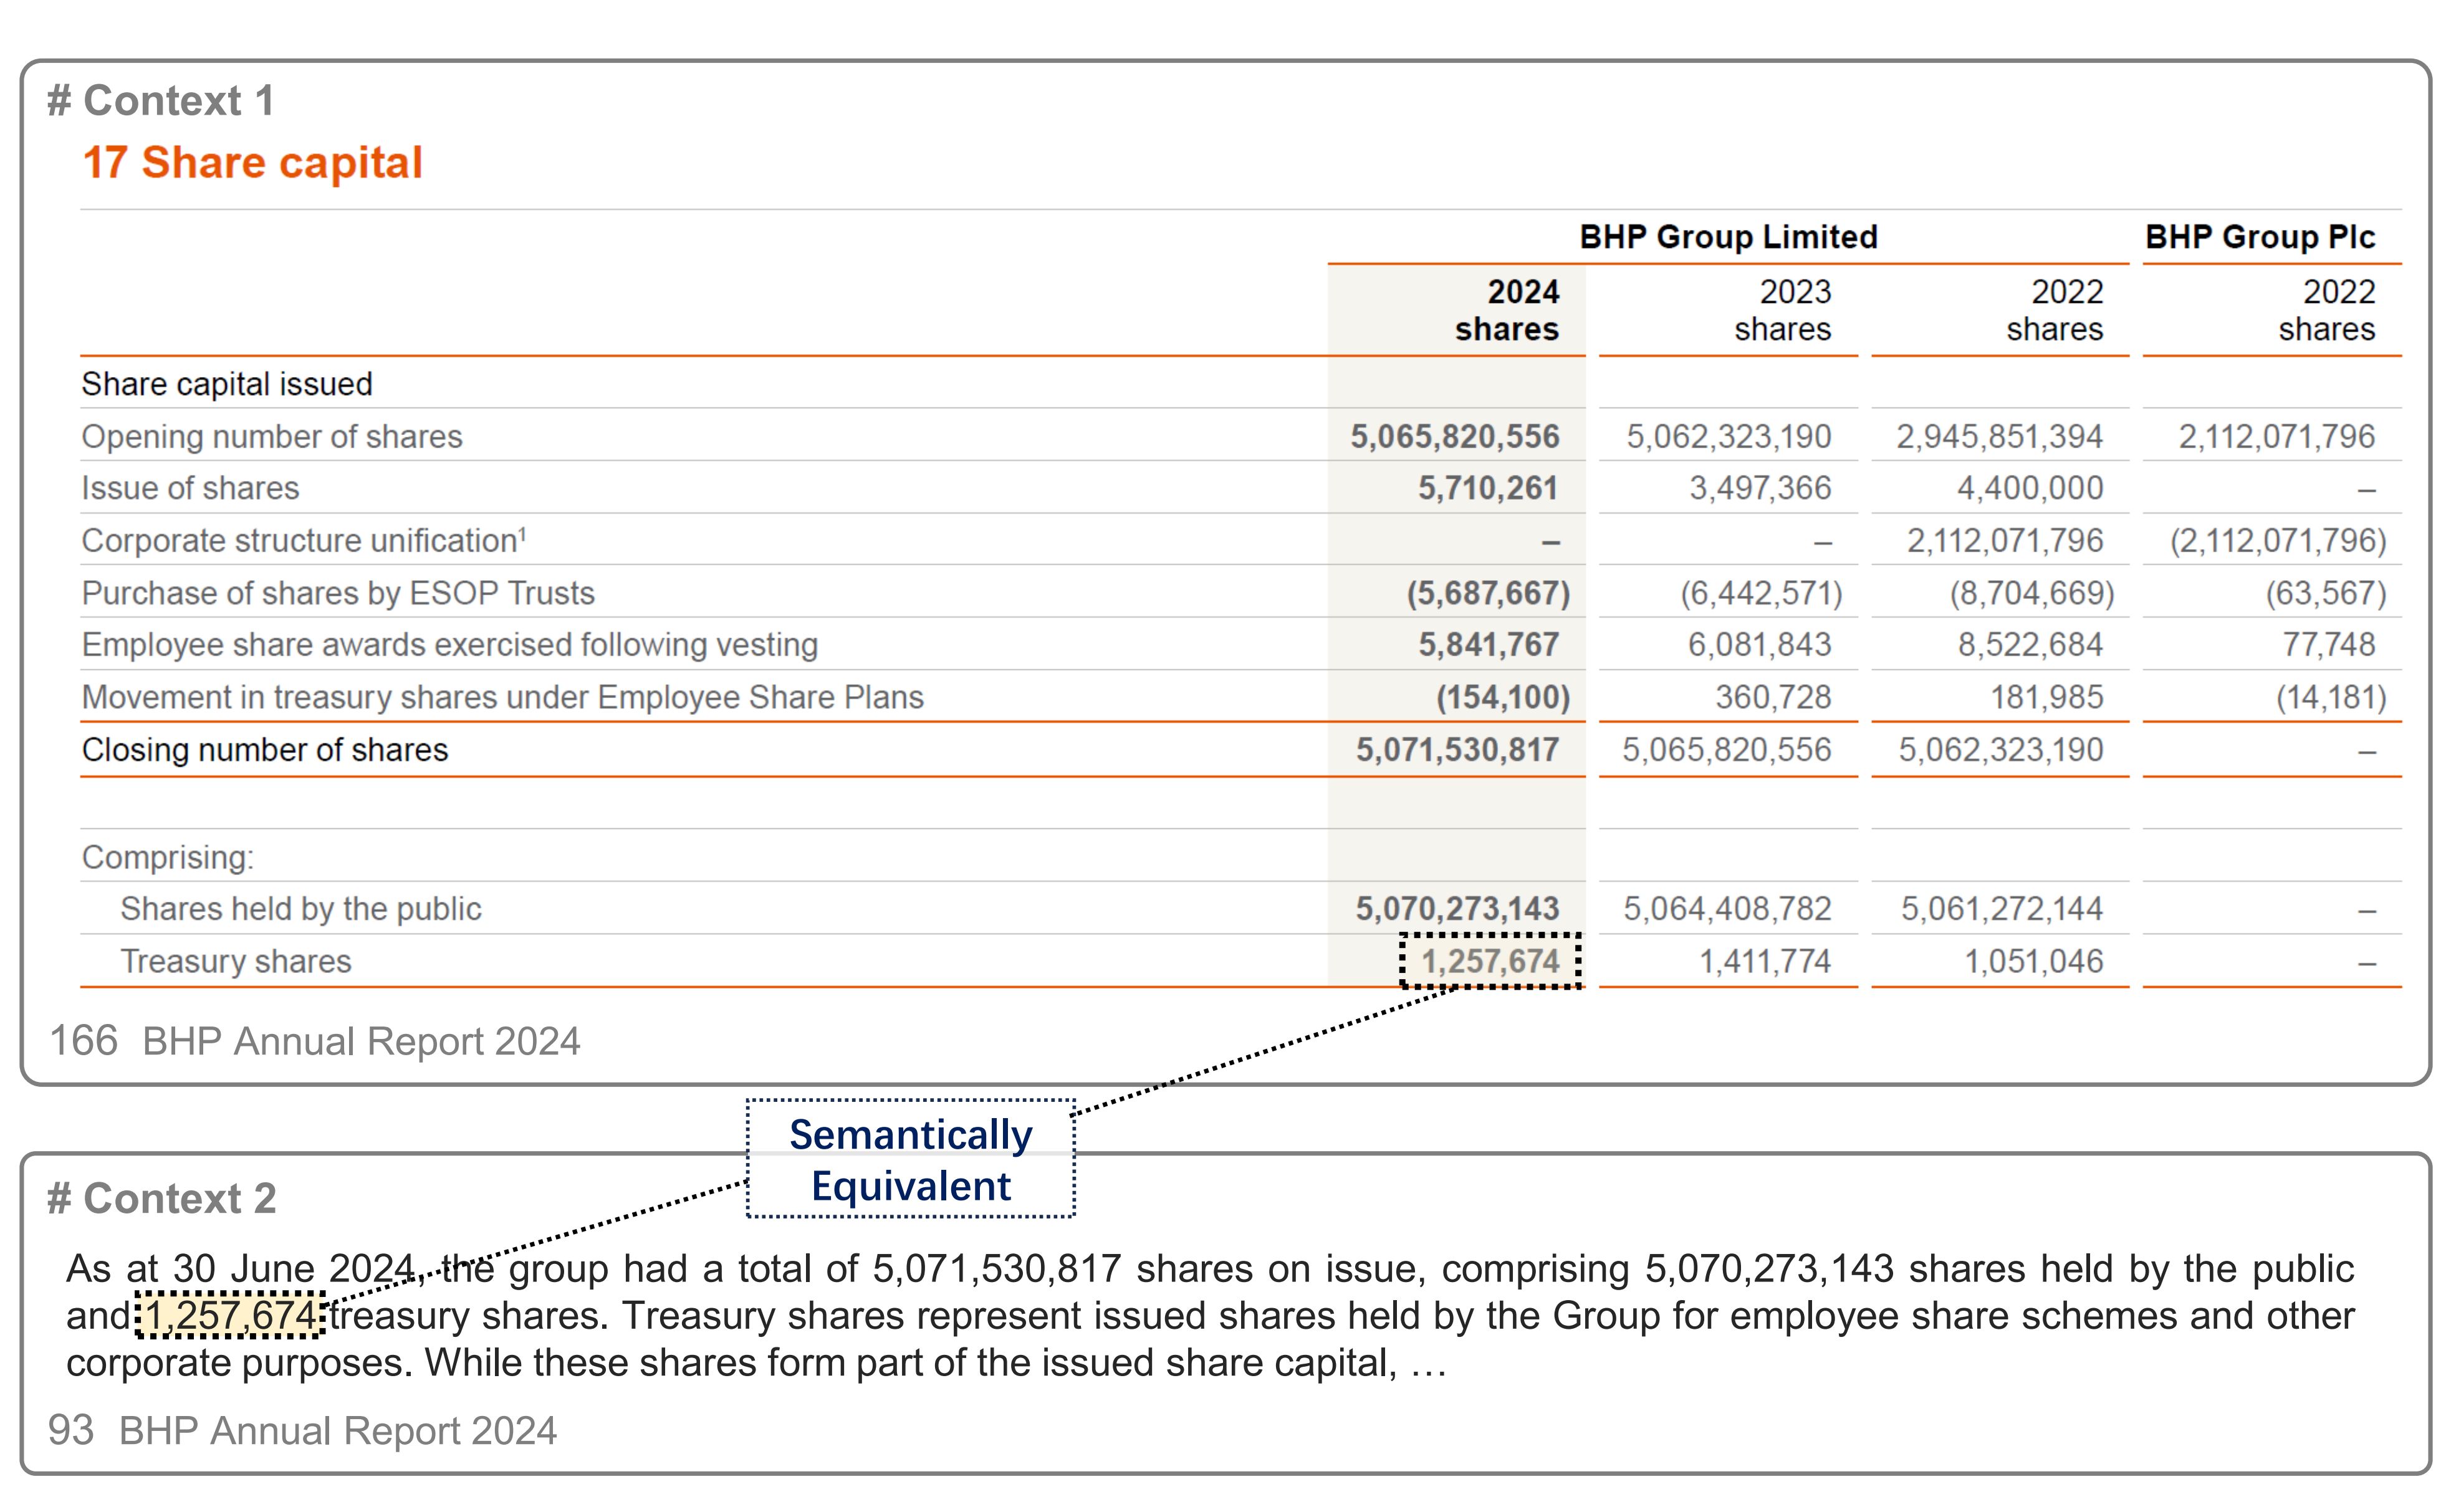This screenshot has height=1512, width=2451.
Task: Click the "Semantically Equivalent" annotation box
Action: coord(910,1160)
